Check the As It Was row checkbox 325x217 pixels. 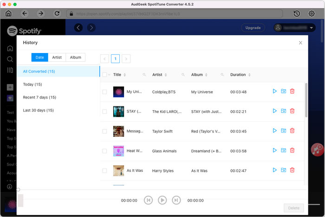(104, 171)
